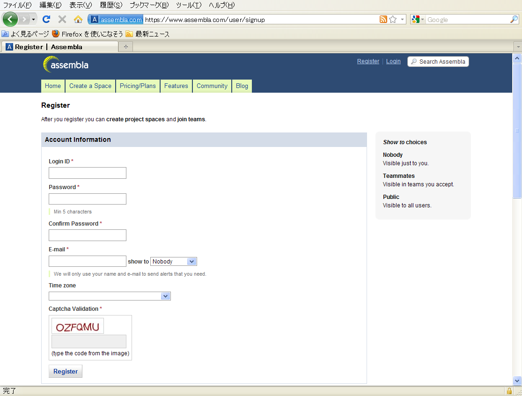Open the Time zone dropdown
Image resolution: width=522 pixels, height=396 pixels.
[110, 296]
